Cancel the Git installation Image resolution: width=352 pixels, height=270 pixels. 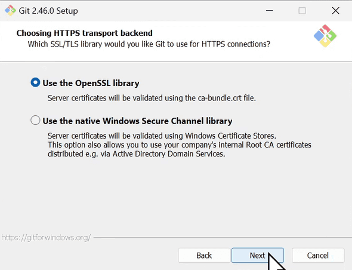coord(318,256)
